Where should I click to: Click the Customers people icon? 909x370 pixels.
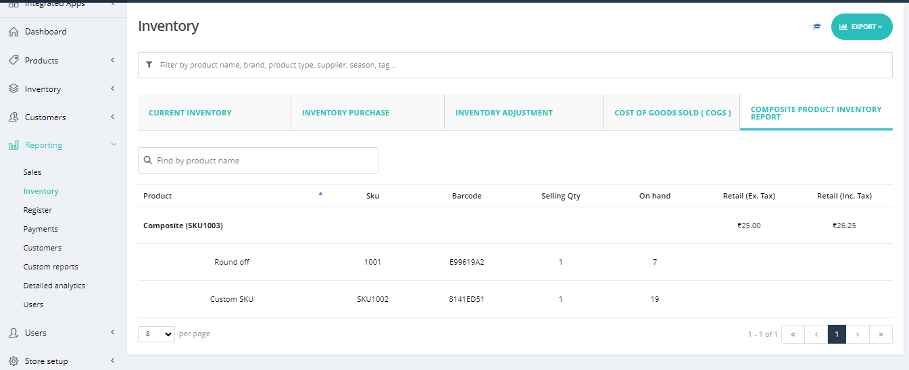(x=14, y=117)
